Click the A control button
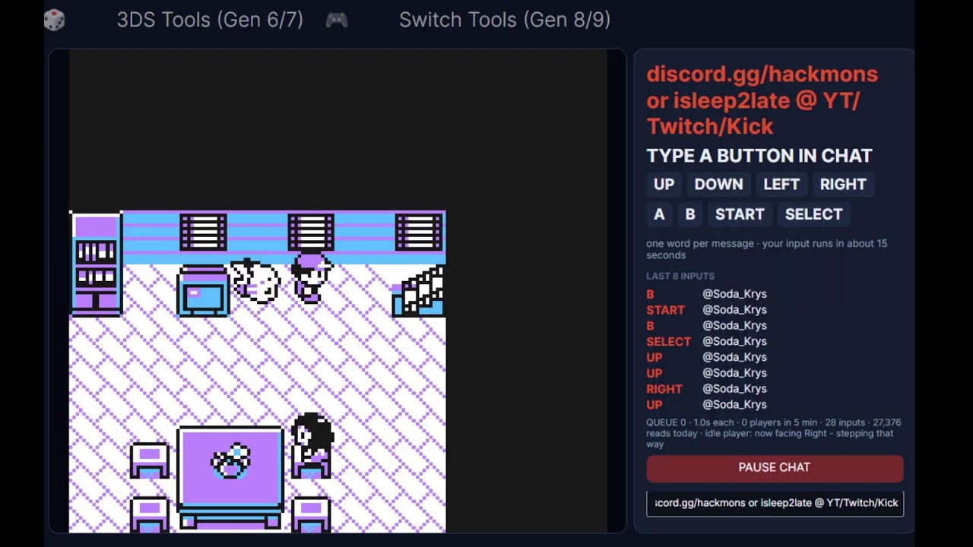 tap(659, 214)
